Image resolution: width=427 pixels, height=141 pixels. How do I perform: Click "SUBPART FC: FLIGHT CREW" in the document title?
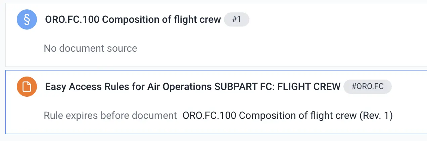coord(277,87)
